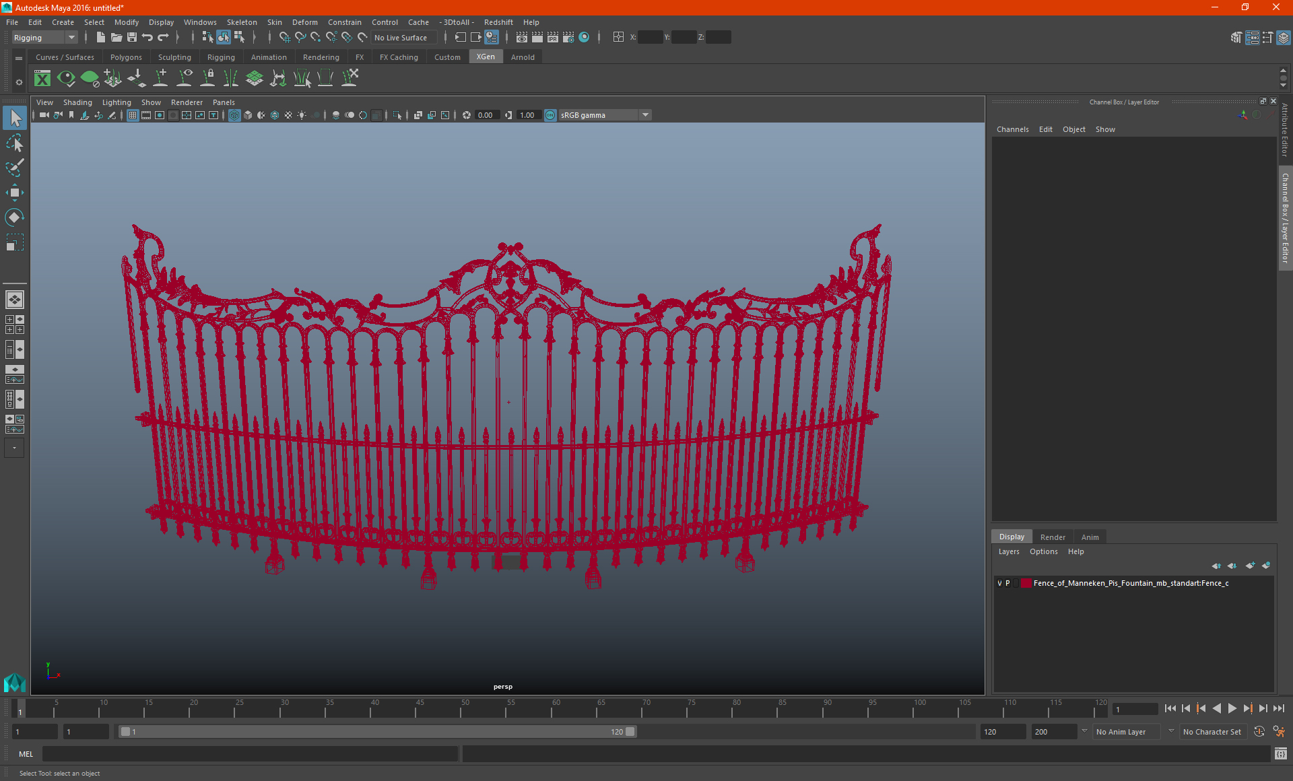Image resolution: width=1293 pixels, height=781 pixels.
Task: Save the scene with the floppy disk icon
Action: pos(132,38)
